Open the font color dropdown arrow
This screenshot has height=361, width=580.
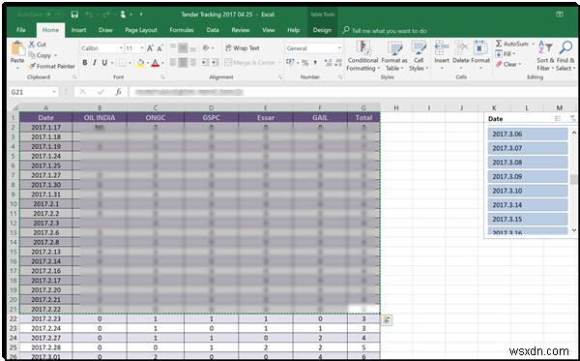pos(162,63)
